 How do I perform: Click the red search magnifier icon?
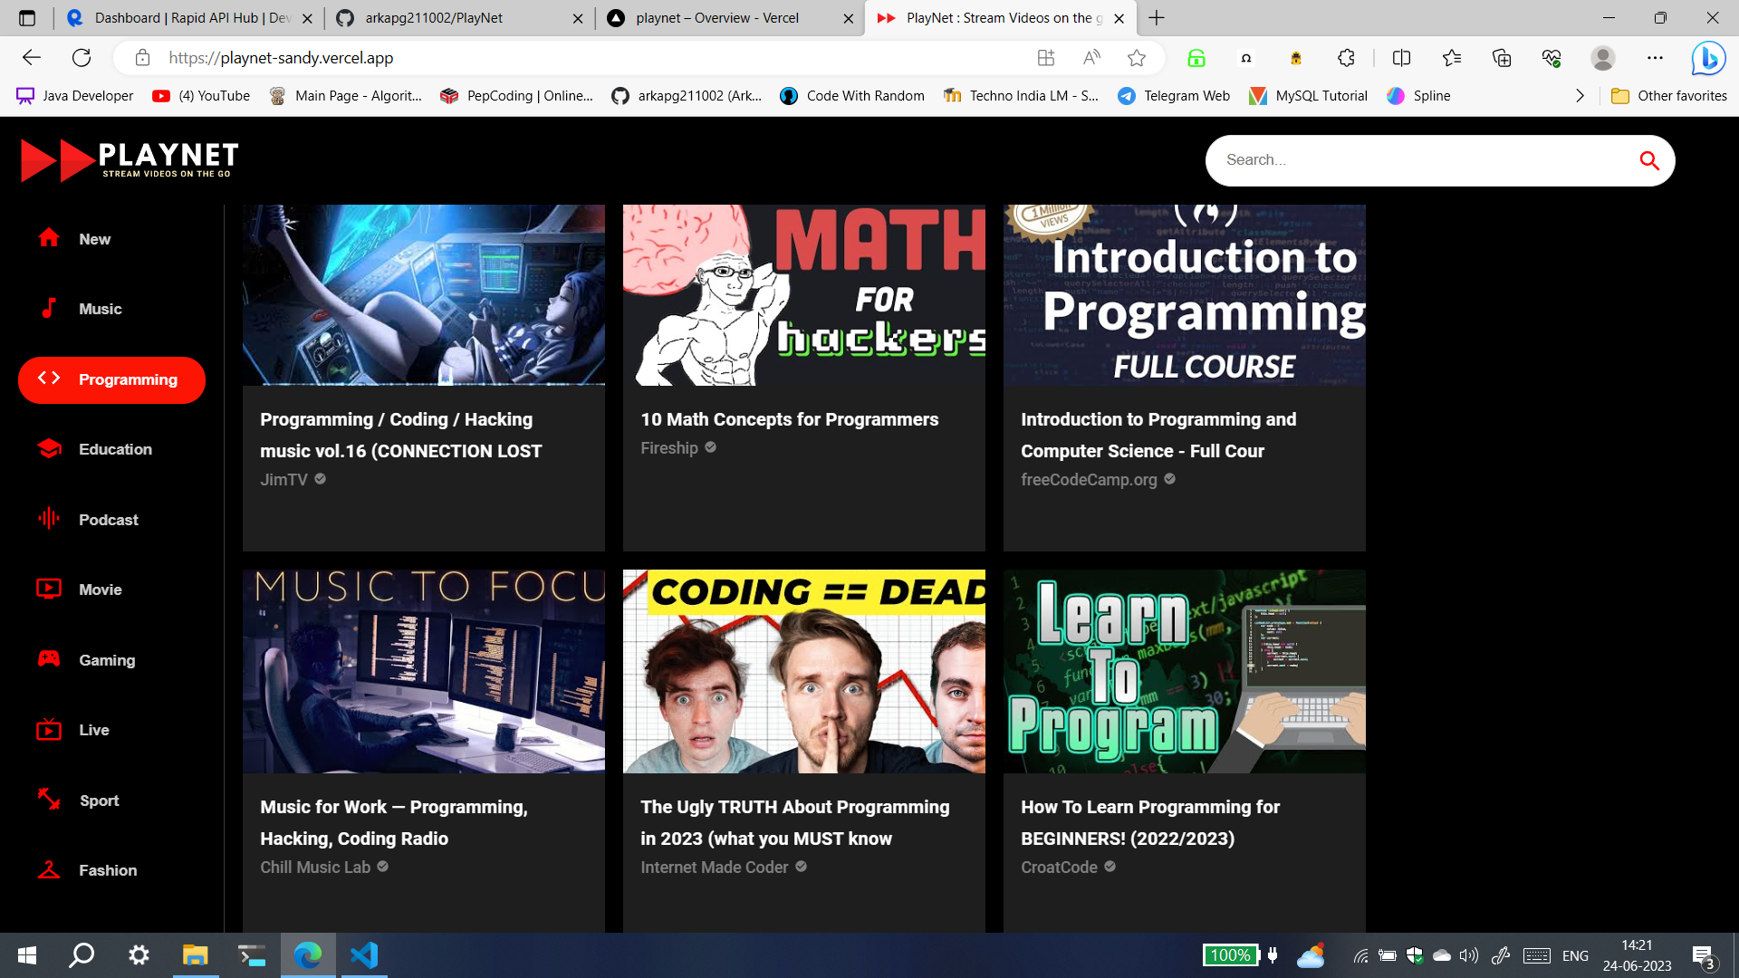tap(1648, 161)
